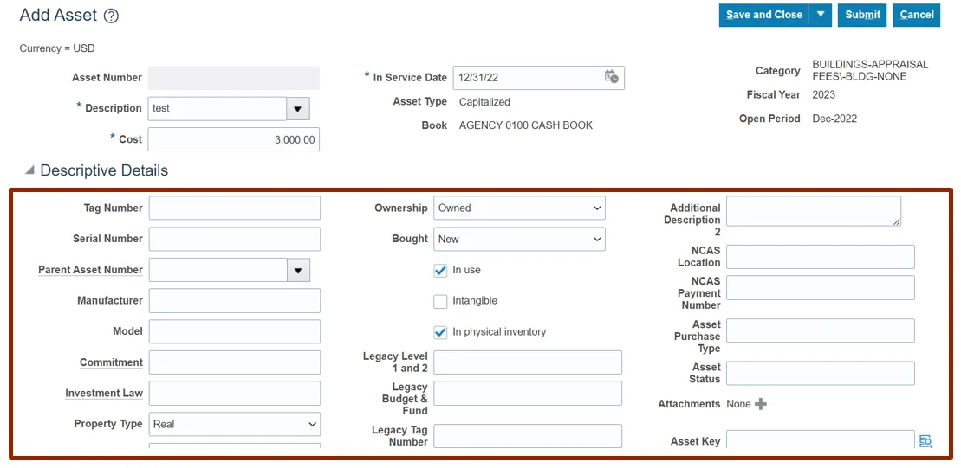
Task: Click the Submit button
Action: (862, 15)
